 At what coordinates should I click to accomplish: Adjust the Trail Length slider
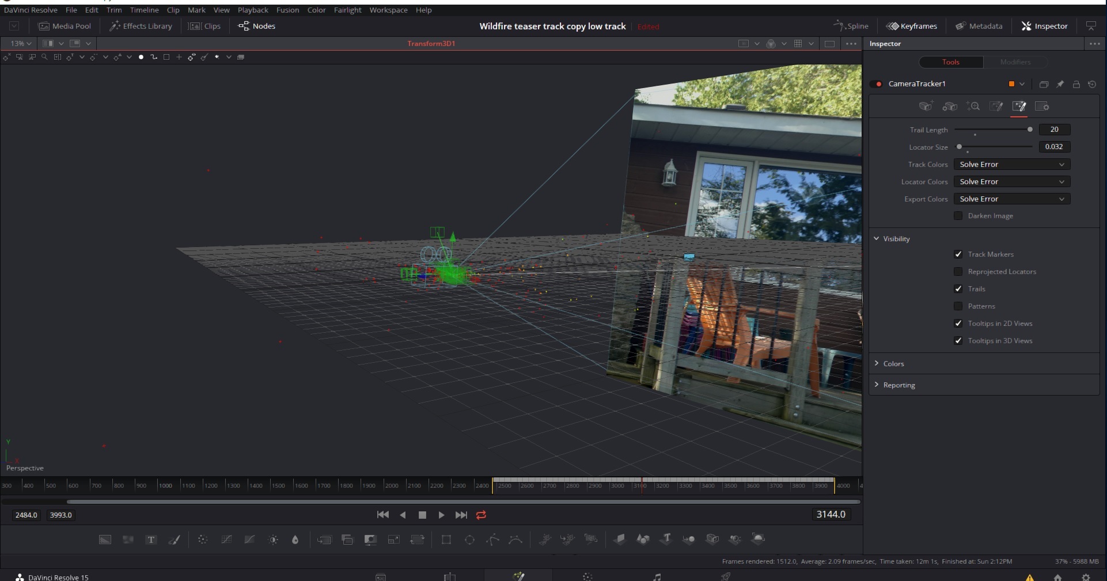[x=993, y=130]
